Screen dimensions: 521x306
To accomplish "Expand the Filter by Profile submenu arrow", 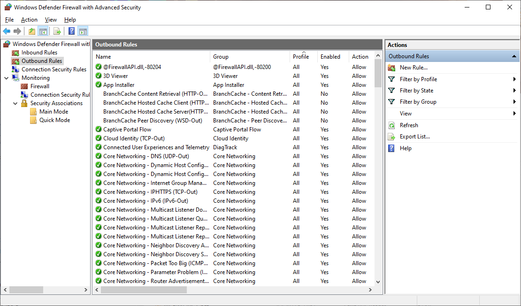I will pos(514,79).
